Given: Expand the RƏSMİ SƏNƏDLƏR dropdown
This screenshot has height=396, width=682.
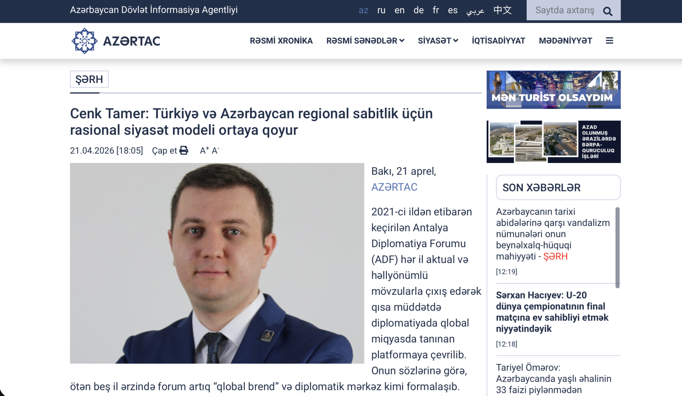Looking at the screenshot, I should pos(365,41).
